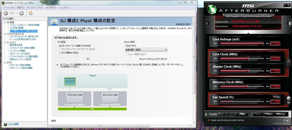Open プレビューによるイメージ設定の調整 tree item
Viewport: 292px width, 130px height.
(25, 25)
